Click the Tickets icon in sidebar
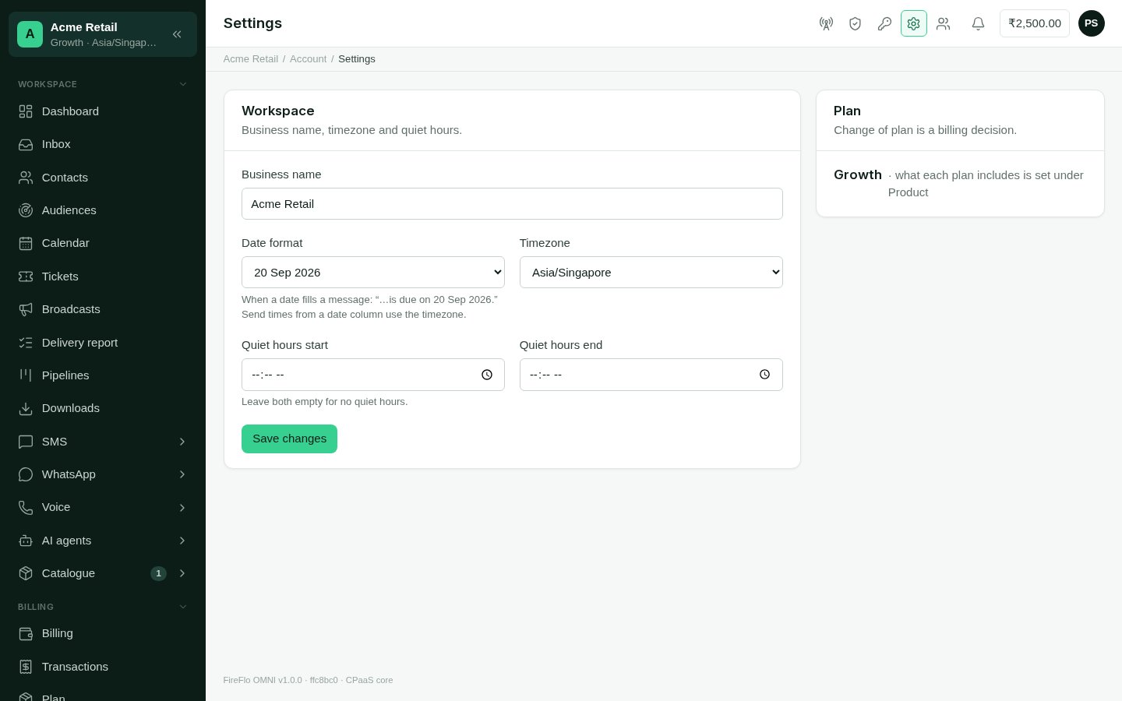Screen dimensions: 1122x701 pyautogui.click(x=26, y=277)
